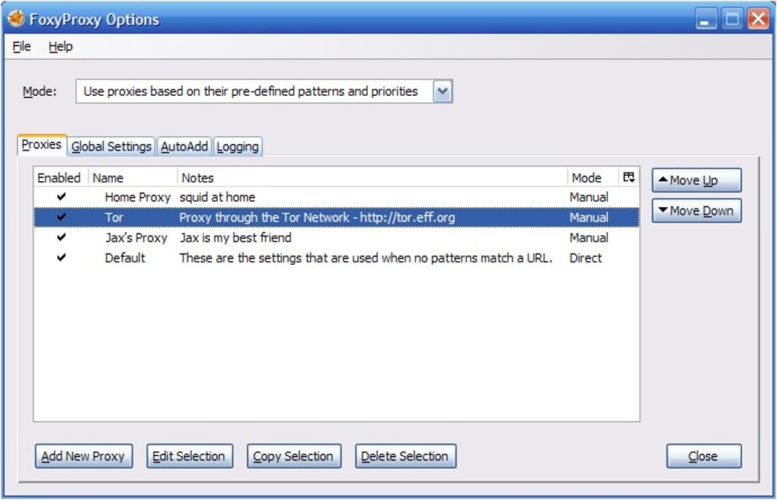
Task: Click the Move Up button
Action: click(696, 180)
